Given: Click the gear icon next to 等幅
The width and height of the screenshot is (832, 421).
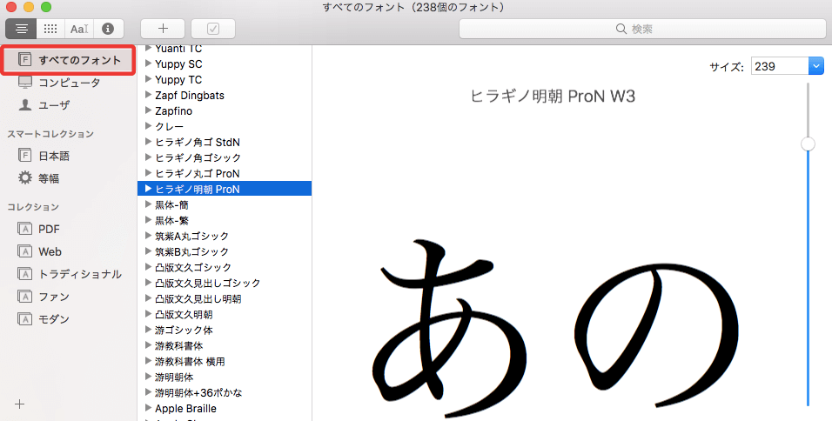Looking at the screenshot, I should [x=25, y=178].
